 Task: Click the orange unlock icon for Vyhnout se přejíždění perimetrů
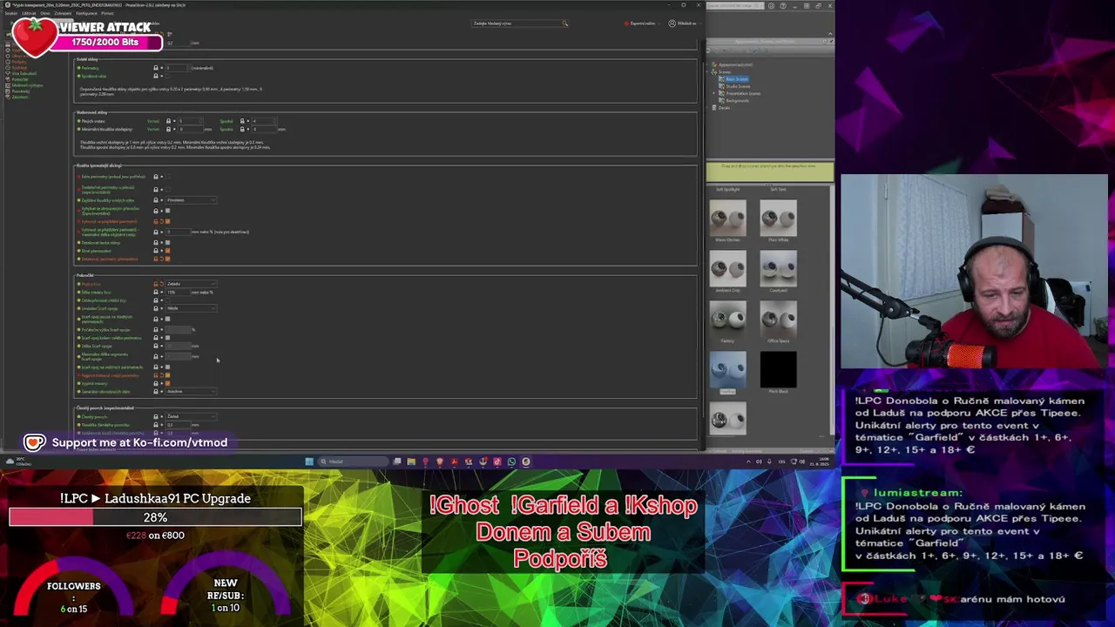tap(156, 221)
